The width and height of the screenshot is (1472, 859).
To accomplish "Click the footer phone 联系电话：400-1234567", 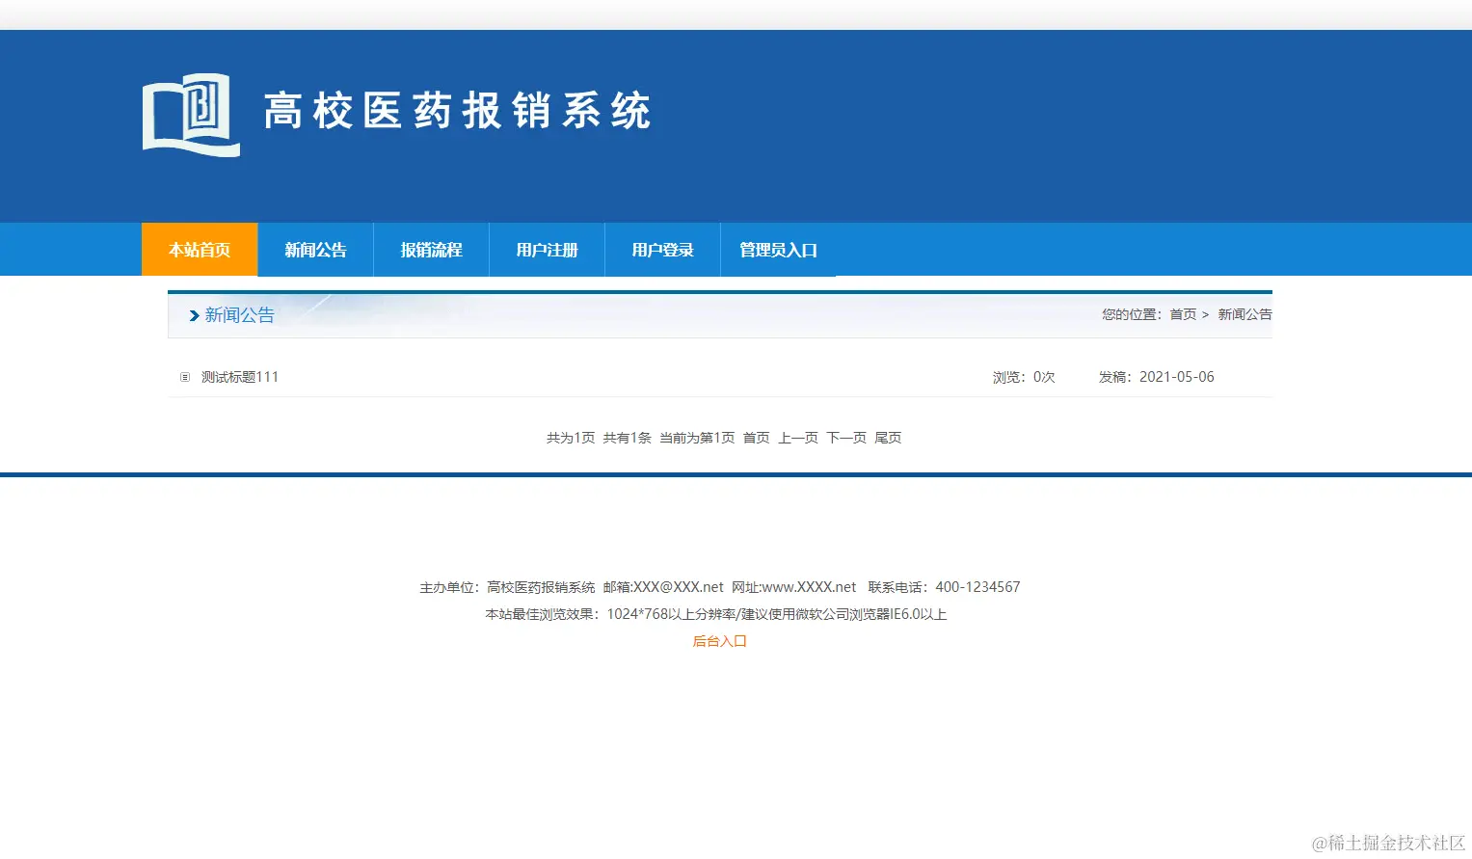I will click(x=944, y=587).
